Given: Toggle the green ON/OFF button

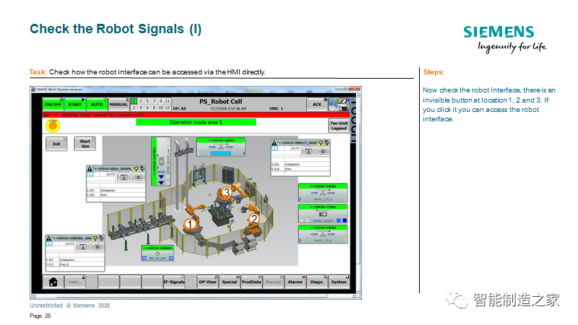Looking at the screenshot, I should click(53, 104).
